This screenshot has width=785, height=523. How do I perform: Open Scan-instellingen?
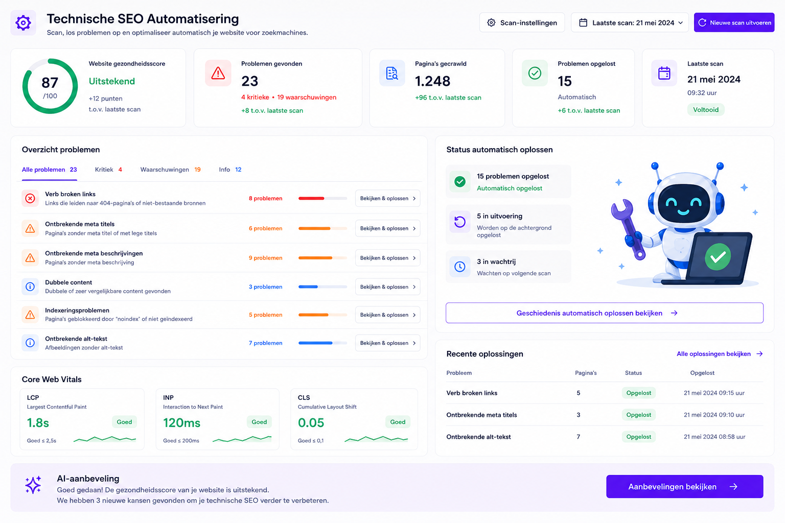[522, 22]
